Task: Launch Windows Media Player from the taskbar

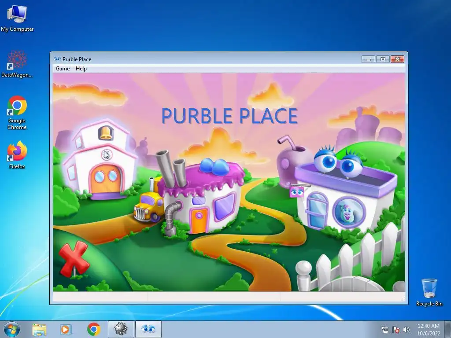Action: click(66, 329)
